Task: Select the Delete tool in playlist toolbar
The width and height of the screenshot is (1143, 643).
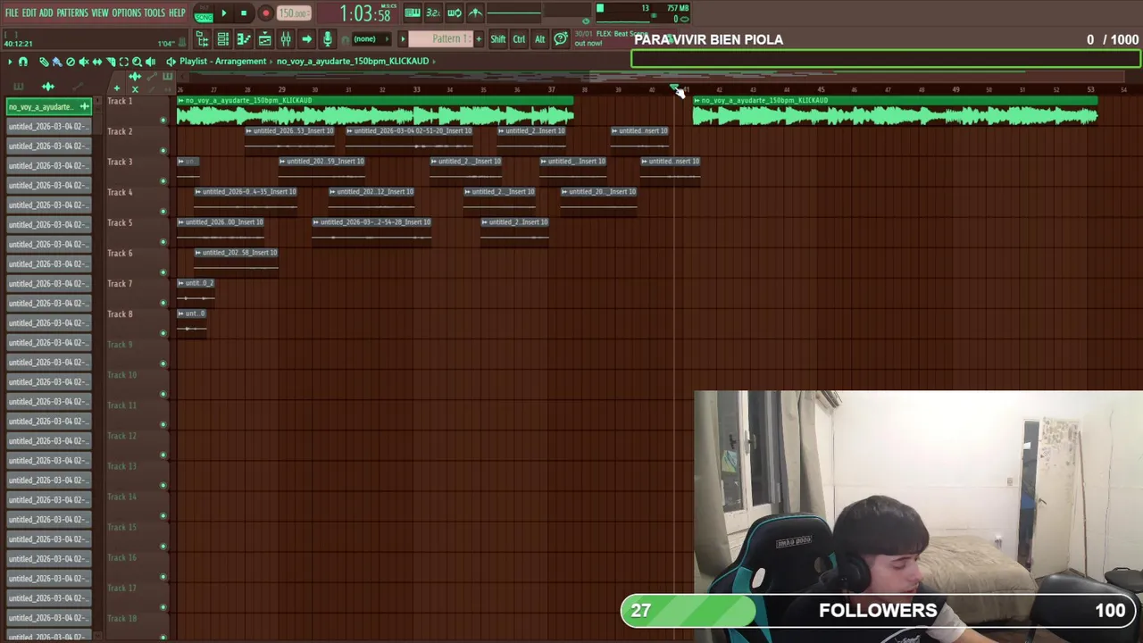Action: 71,62
